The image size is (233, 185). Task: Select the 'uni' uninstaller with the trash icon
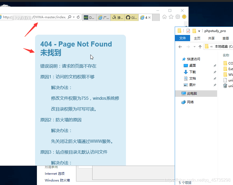[228, 86]
